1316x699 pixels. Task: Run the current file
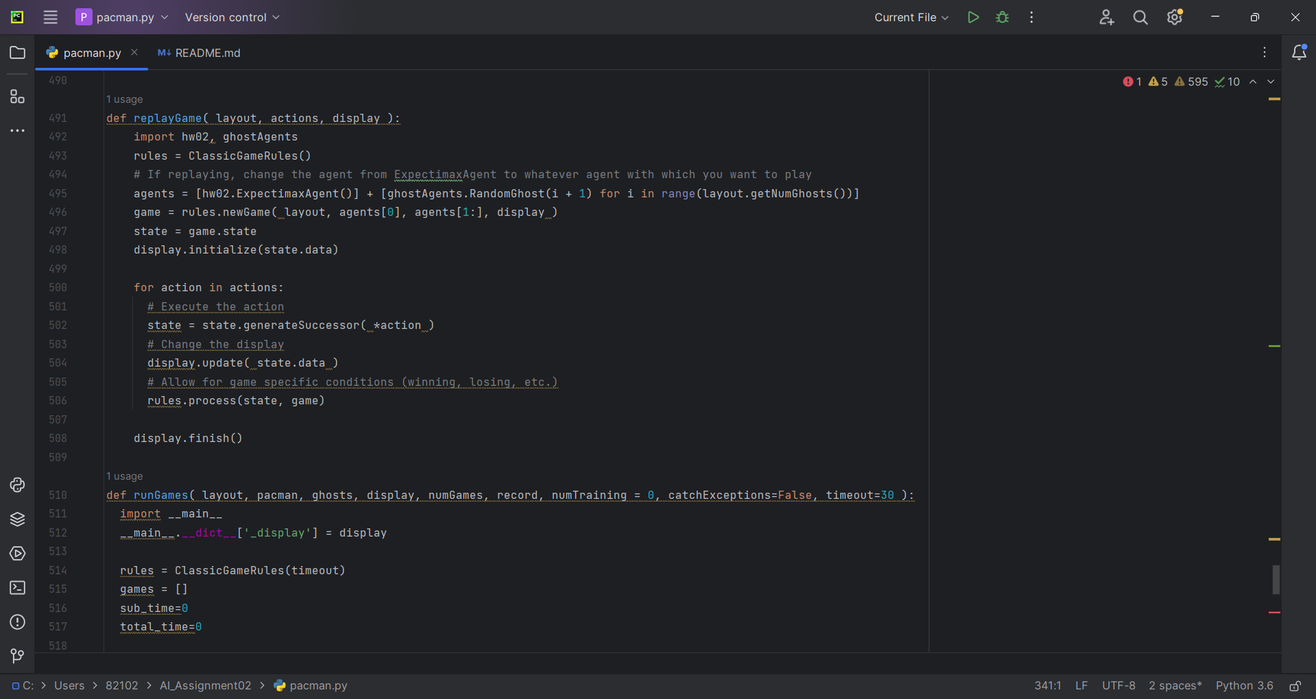tap(973, 17)
